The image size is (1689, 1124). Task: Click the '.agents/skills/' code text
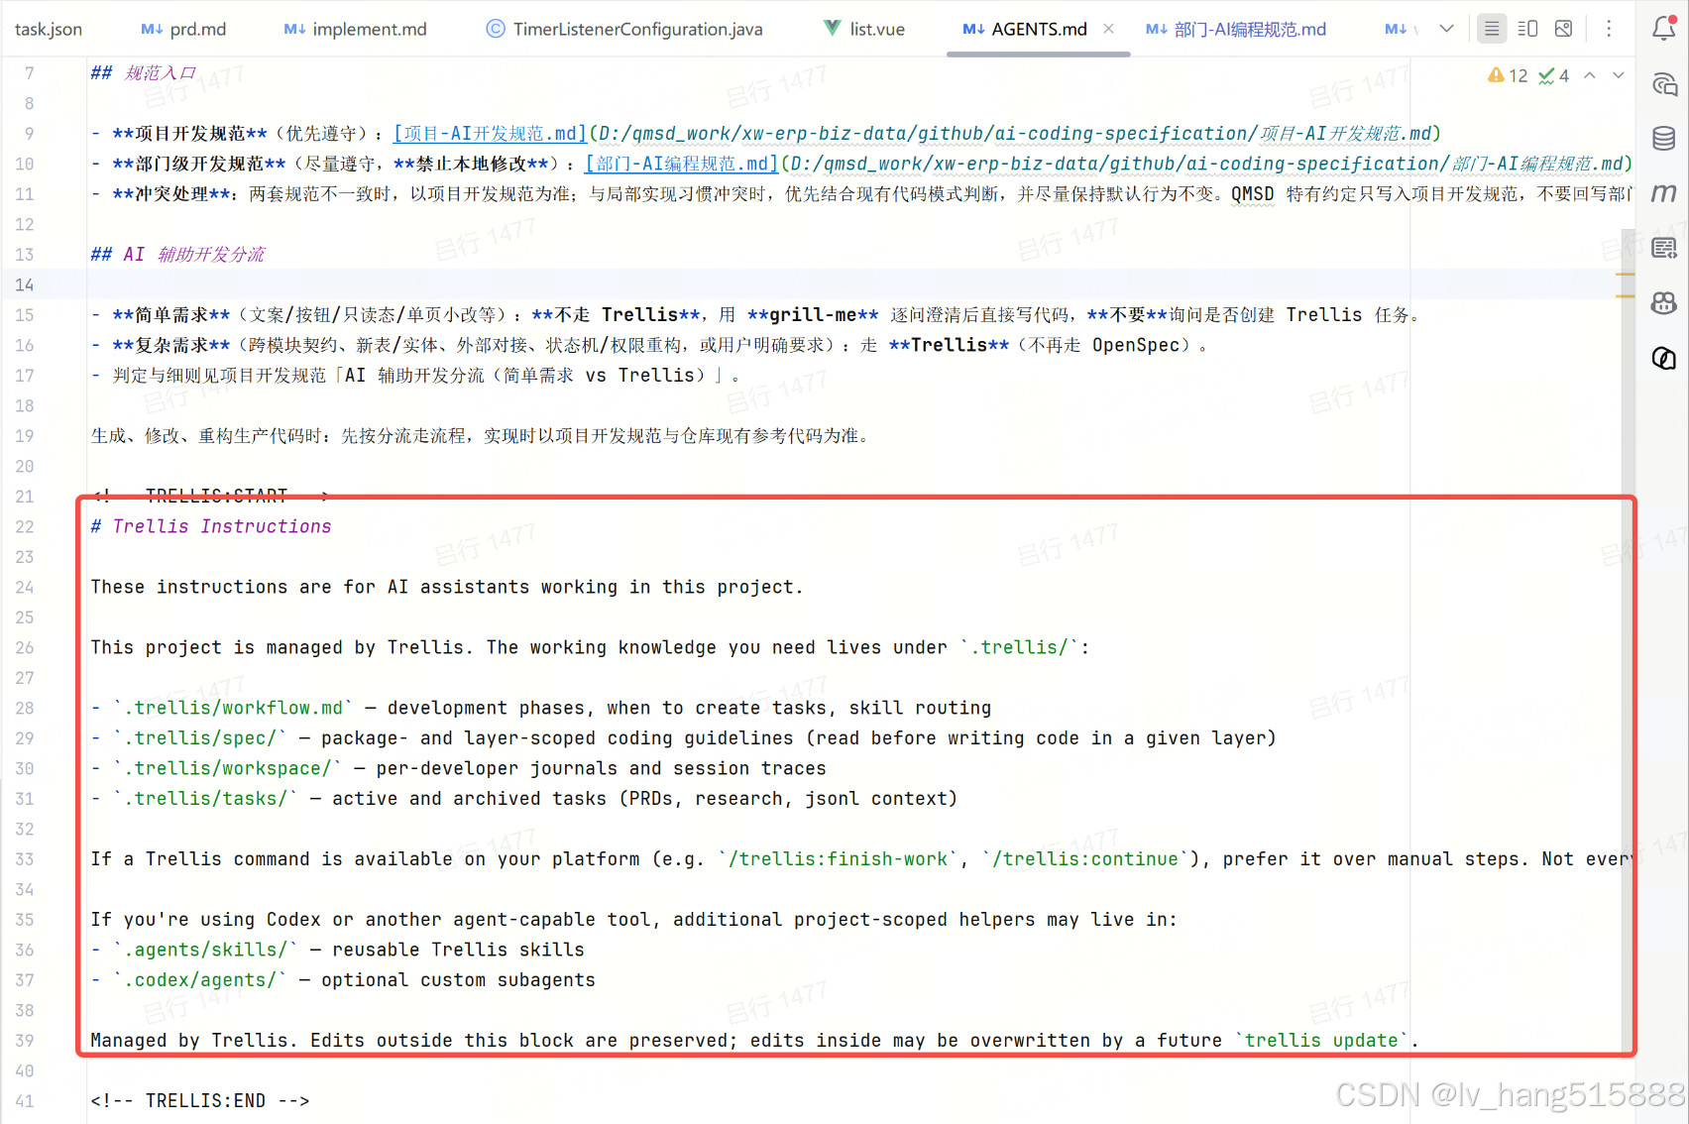(206, 950)
